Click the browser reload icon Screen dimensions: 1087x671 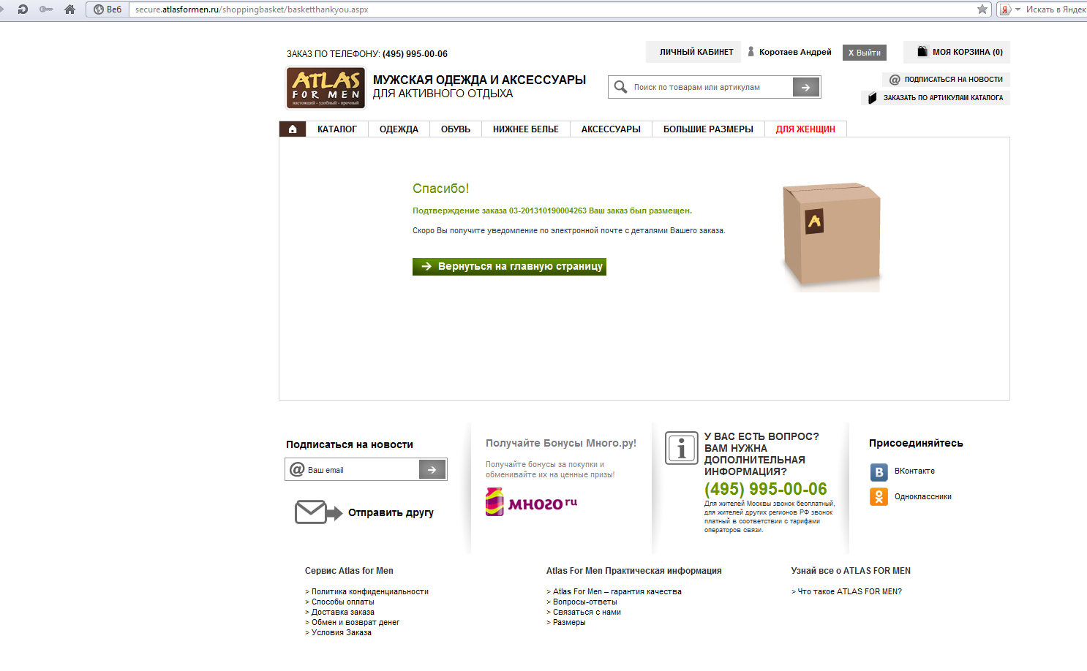[x=23, y=10]
